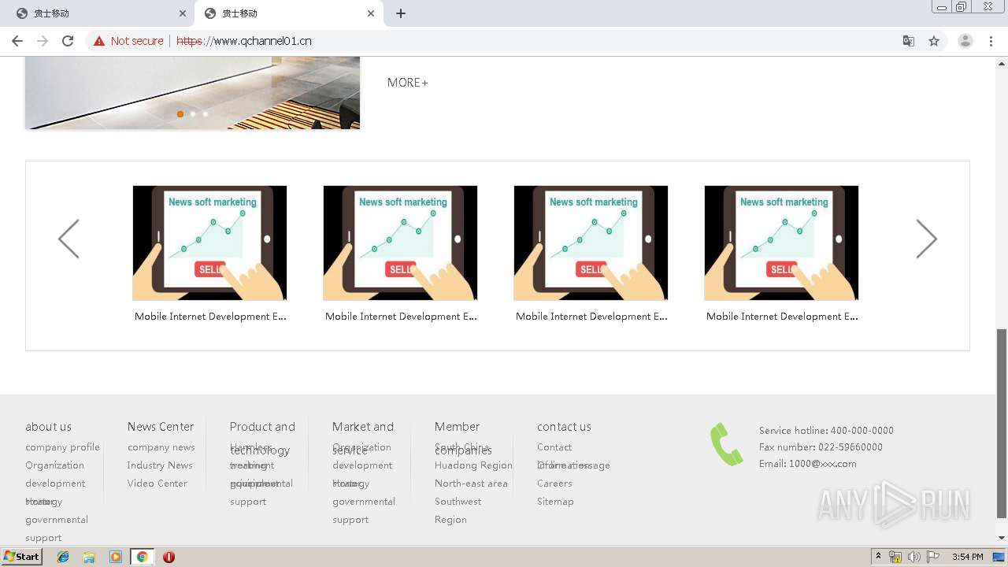Select the third slider dot

click(x=206, y=114)
